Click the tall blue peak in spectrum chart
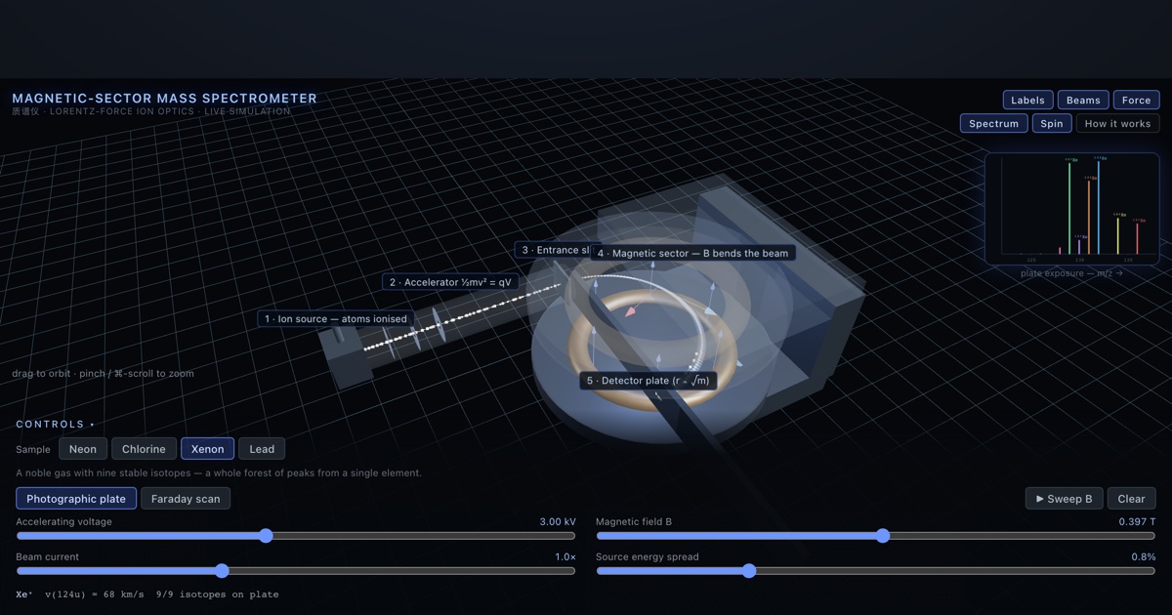Screen dimensions: 1172x615 tap(1099, 206)
